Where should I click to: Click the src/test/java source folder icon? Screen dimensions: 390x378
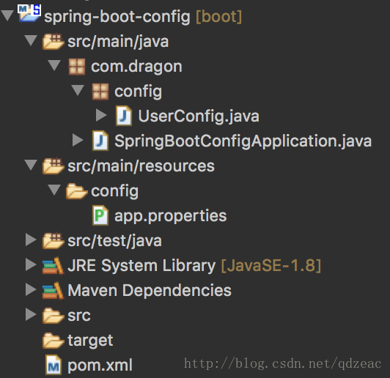tap(53, 240)
